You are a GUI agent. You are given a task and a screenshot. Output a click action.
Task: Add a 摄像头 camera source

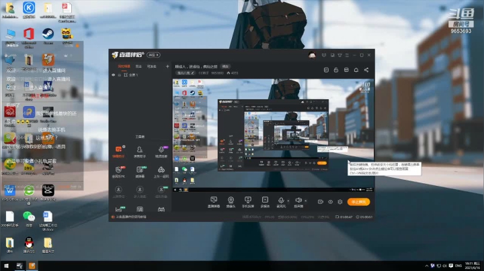231,202
